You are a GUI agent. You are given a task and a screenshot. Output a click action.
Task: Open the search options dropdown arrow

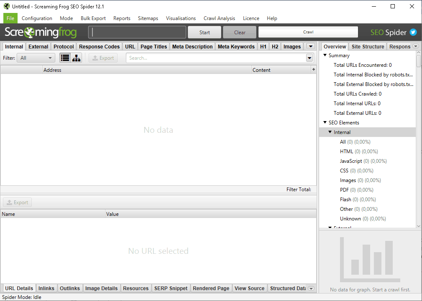click(x=309, y=58)
